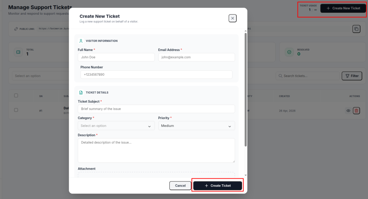This screenshot has height=199, width=368.
Task: Click the Cancel button
Action: click(180, 186)
